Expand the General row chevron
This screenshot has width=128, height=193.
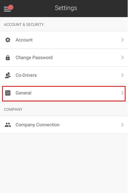tap(122, 93)
